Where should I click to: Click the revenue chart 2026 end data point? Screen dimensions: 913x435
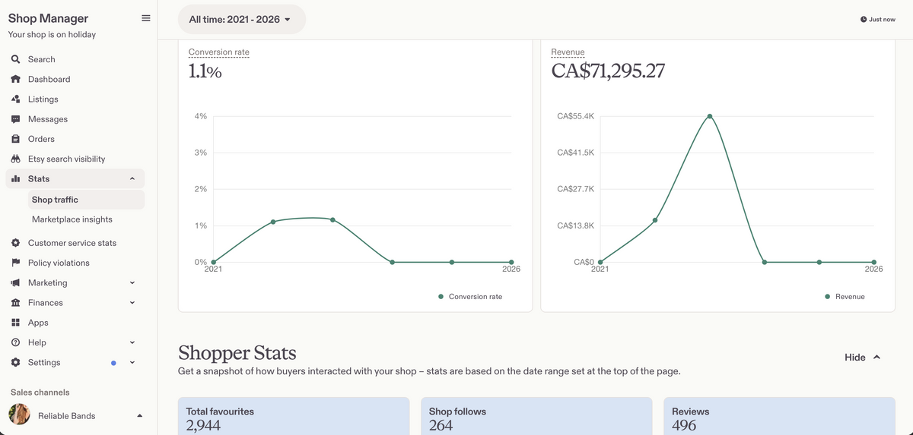(874, 262)
